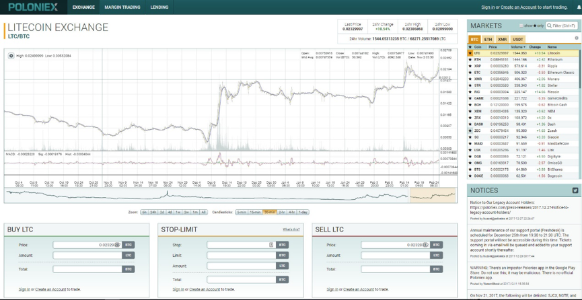Click Sign in link in top bar

488,7
